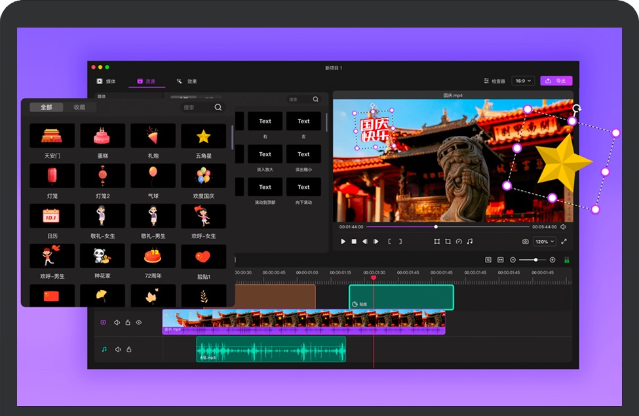Mute the video track speaker icon

117,322
